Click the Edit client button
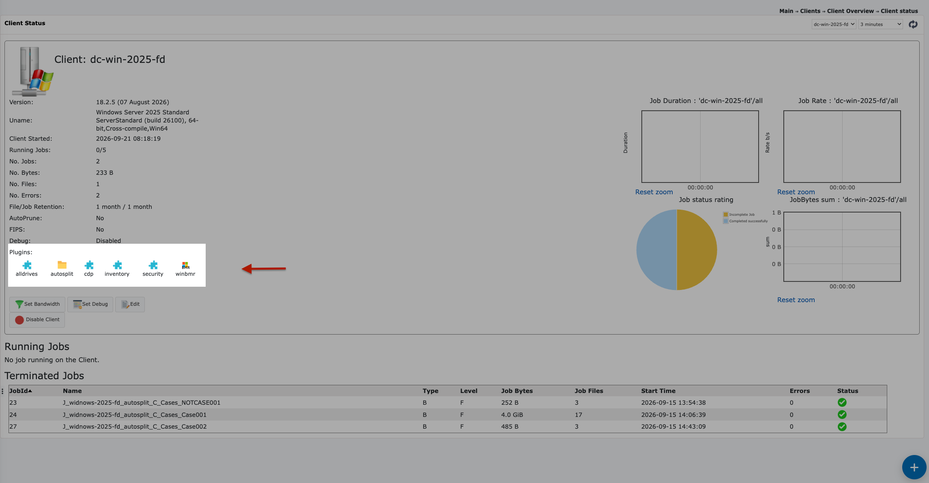The image size is (929, 483). [130, 304]
